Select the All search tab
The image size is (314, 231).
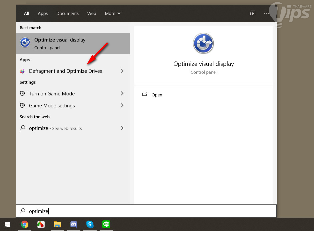(x=26, y=14)
